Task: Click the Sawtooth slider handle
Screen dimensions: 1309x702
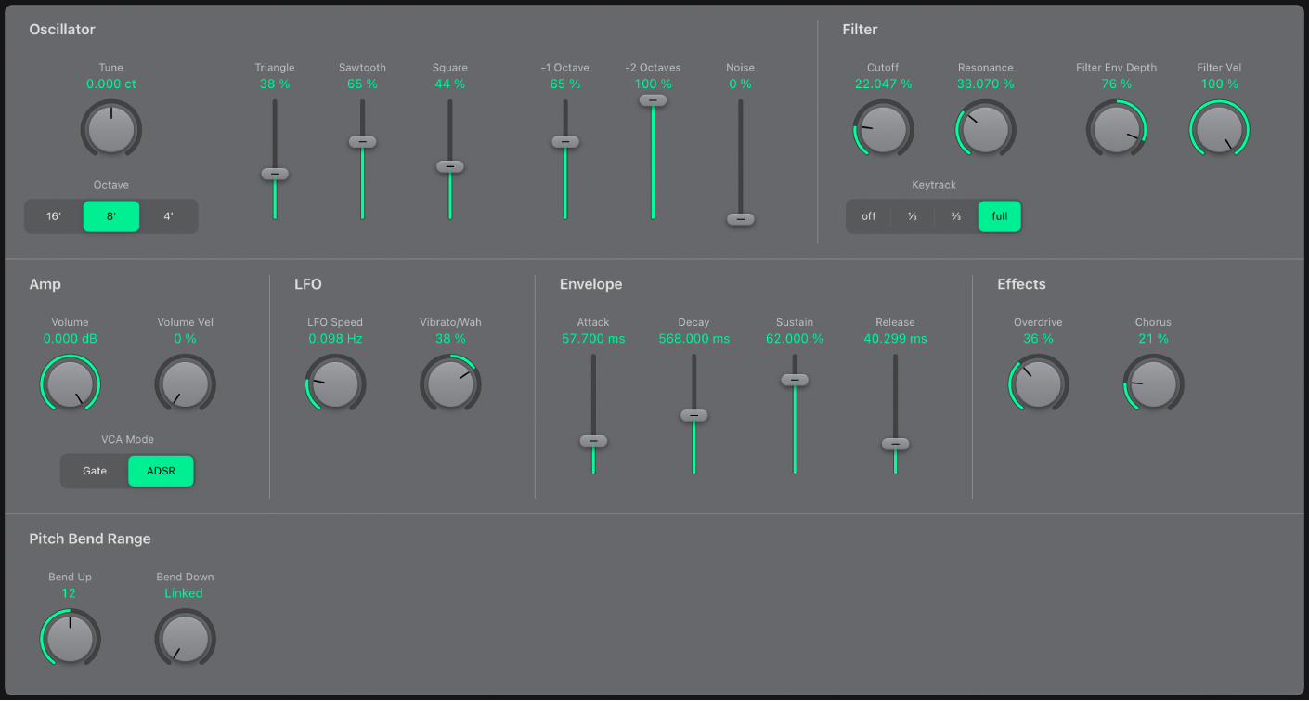Action: pyautogui.click(x=362, y=142)
